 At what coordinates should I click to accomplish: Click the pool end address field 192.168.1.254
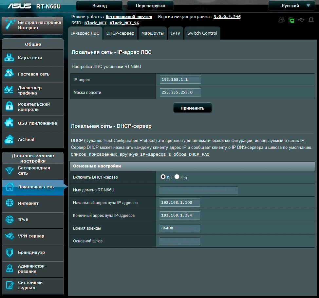(x=180, y=215)
